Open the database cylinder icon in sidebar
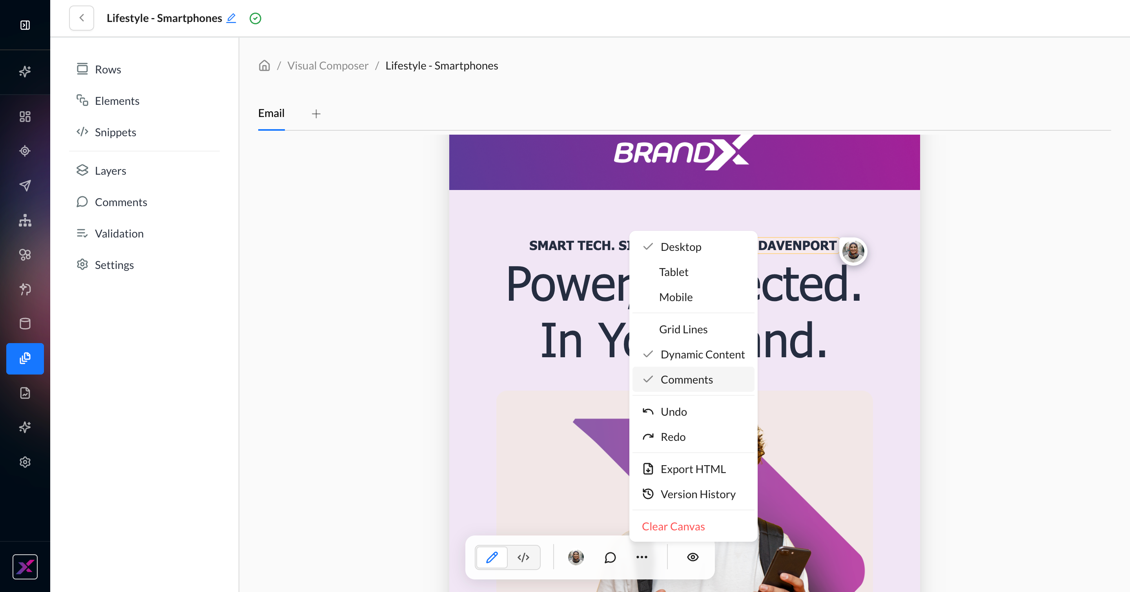This screenshot has height=592, width=1130. point(25,324)
